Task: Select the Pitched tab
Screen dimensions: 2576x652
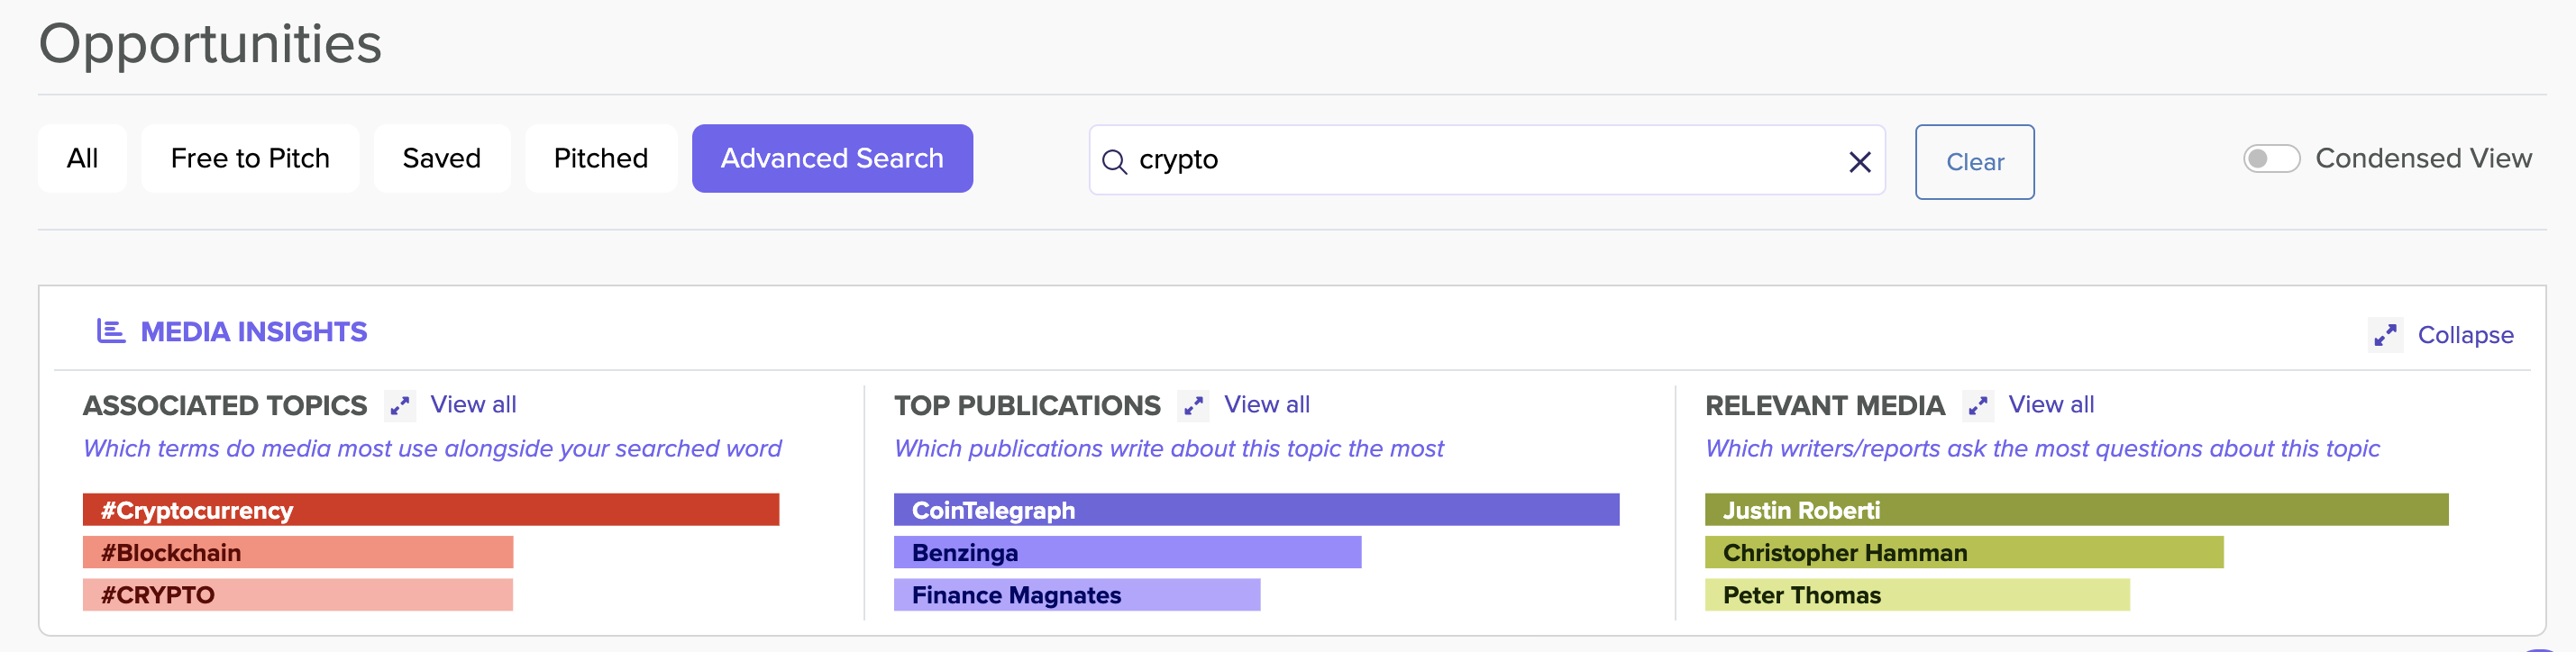Action: coord(600,158)
